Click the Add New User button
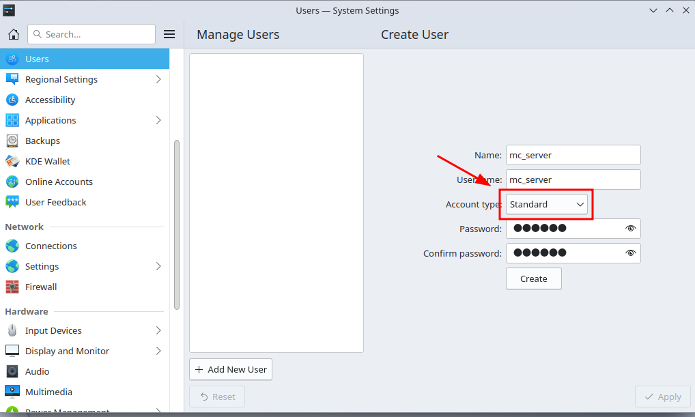The image size is (695, 417). point(231,369)
